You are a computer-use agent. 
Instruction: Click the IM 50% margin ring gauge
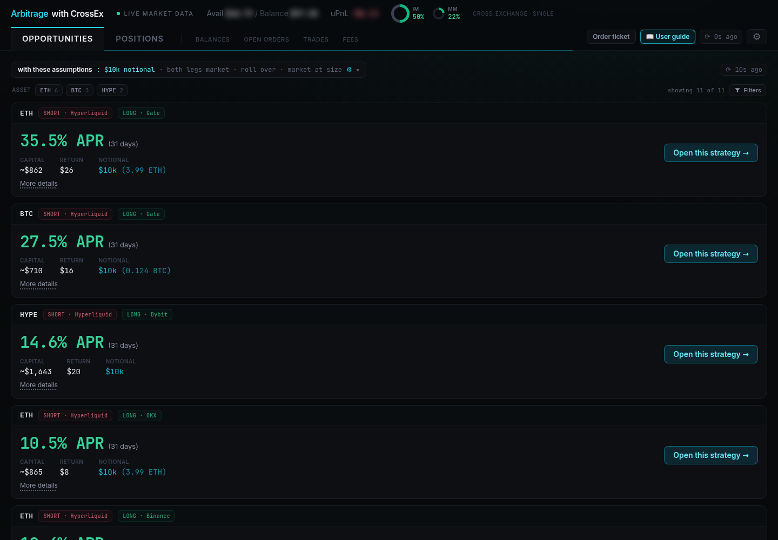point(400,13)
